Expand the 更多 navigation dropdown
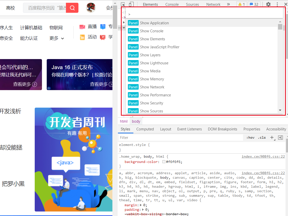288x216 pixels. pos(56,38)
